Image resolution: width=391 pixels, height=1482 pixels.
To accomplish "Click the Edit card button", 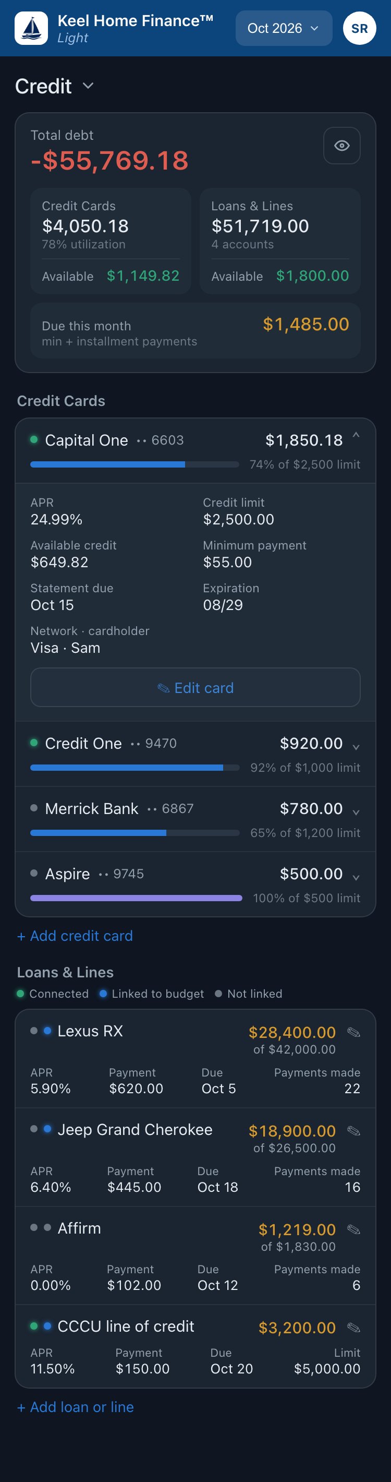I will point(195,687).
